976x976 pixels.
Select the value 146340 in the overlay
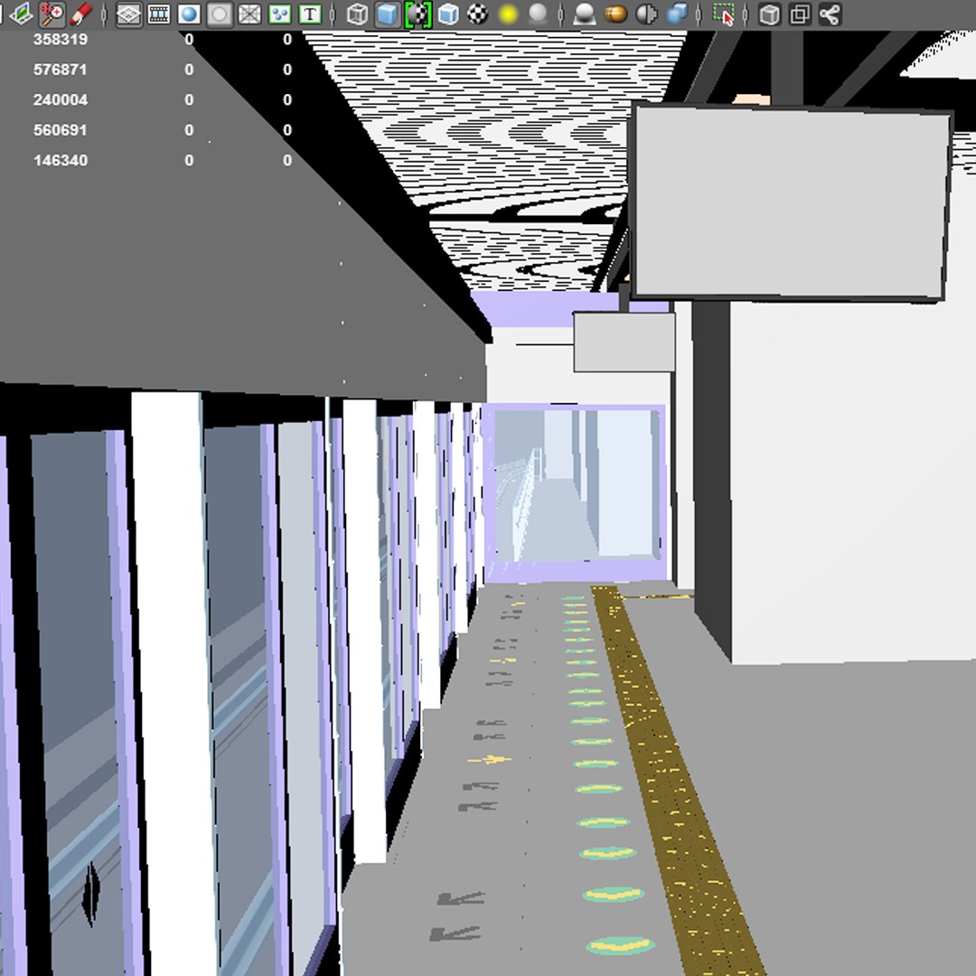[61, 161]
